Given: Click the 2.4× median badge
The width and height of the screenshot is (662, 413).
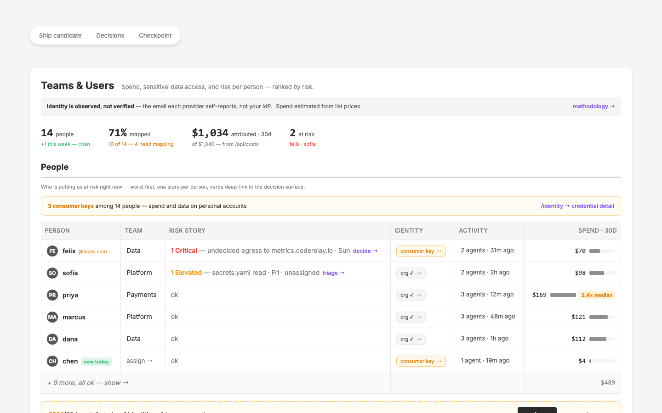Looking at the screenshot, I should 597,295.
